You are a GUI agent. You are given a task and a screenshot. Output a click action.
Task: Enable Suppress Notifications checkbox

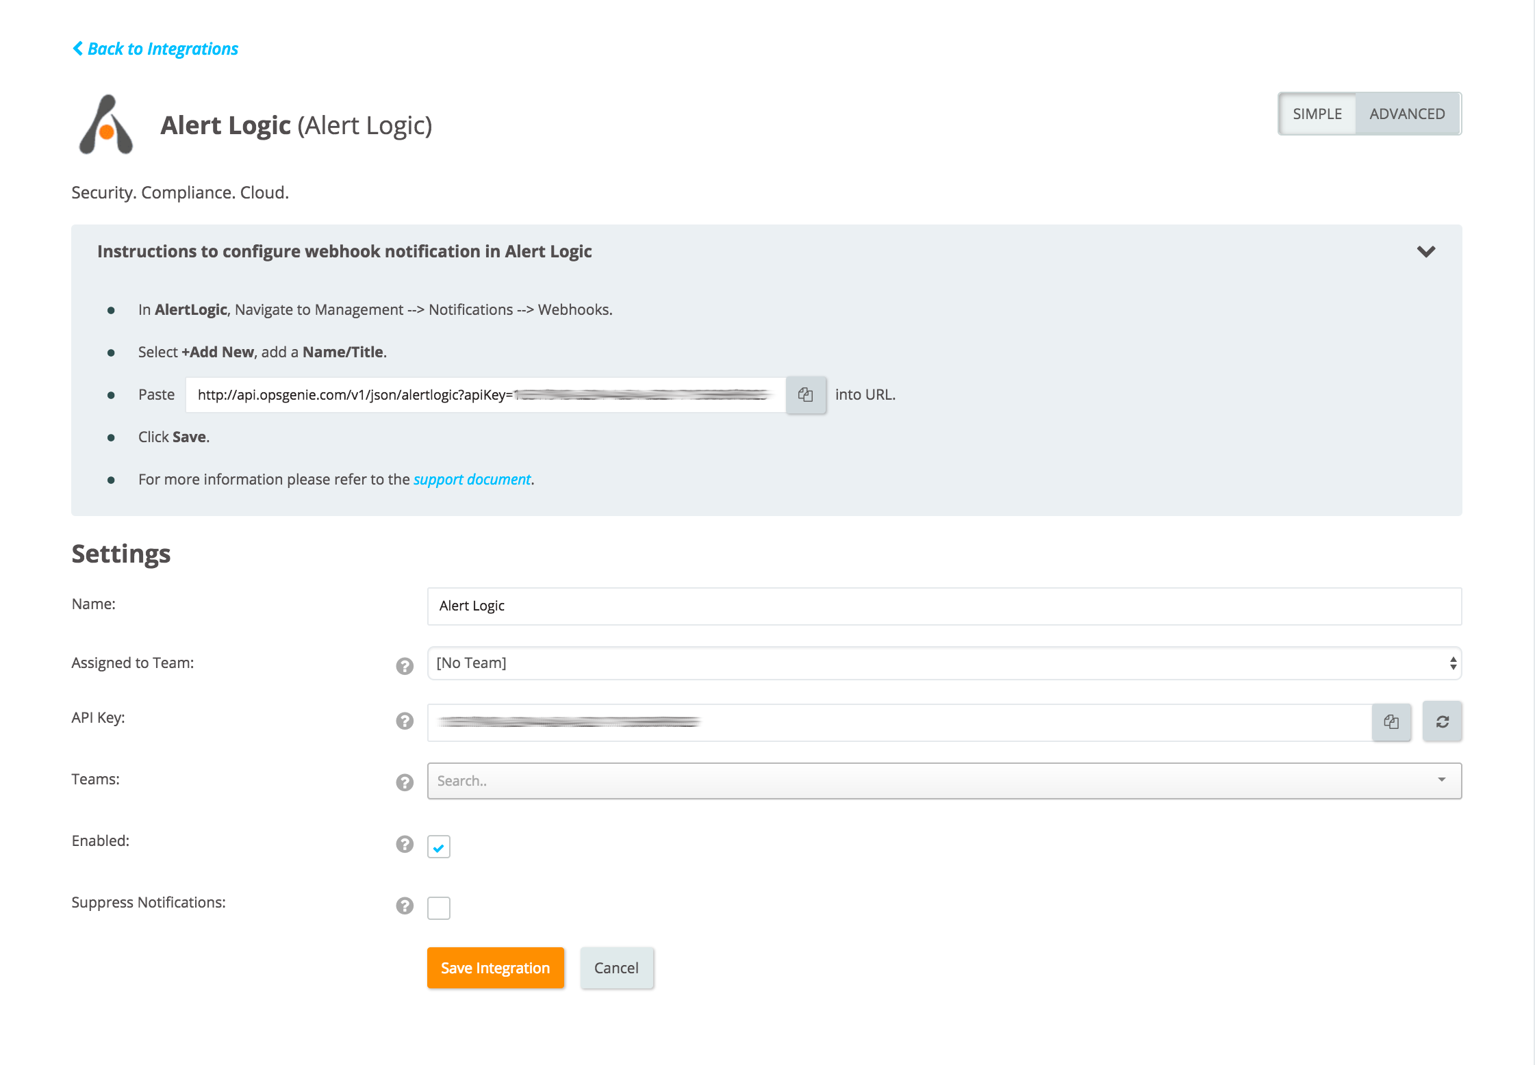pos(439,908)
